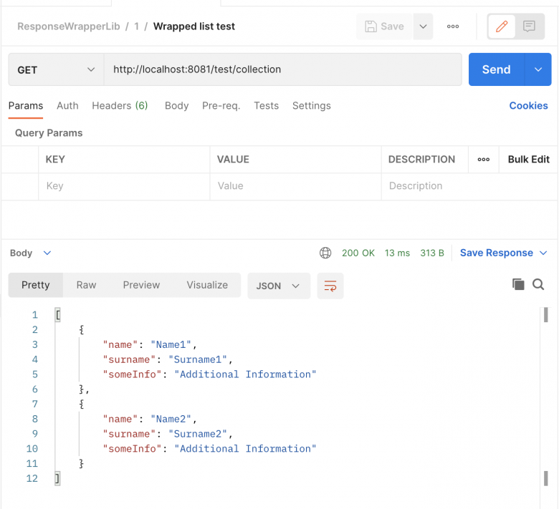Viewport: 559px width, 509px height.
Task: Click "Additional Information" on line 5
Action: [x=245, y=374]
